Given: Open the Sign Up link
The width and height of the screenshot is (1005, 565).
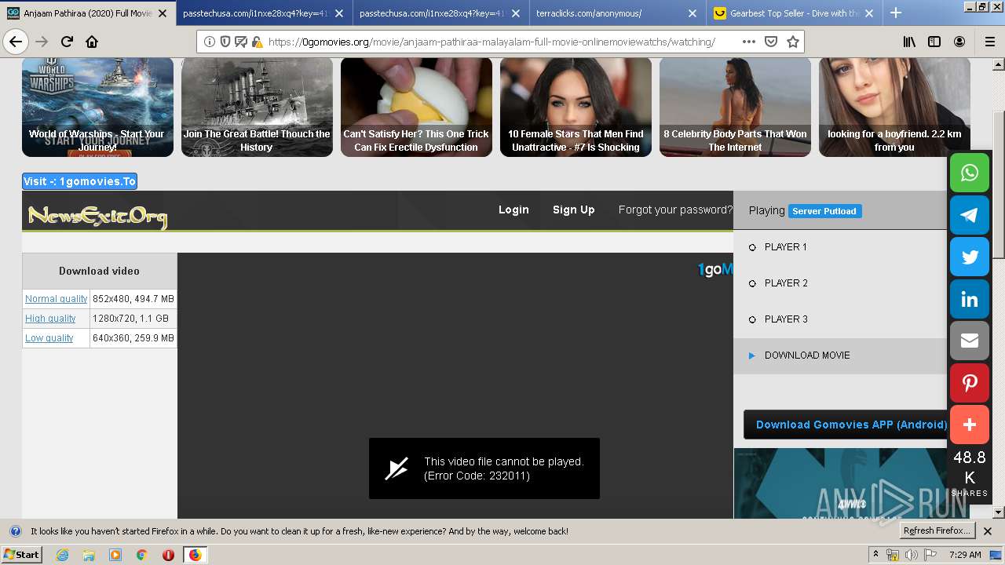Looking at the screenshot, I should click(573, 210).
